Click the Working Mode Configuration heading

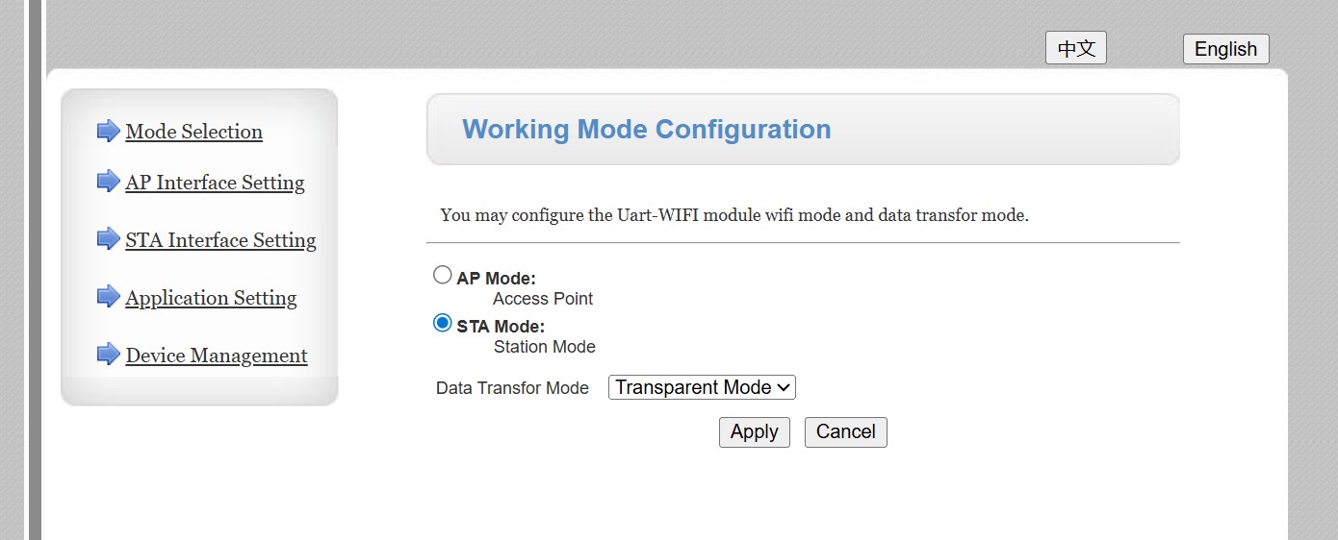point(647,130)
